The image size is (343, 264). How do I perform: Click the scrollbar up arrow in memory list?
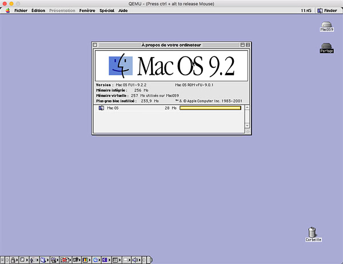[247, 108]
